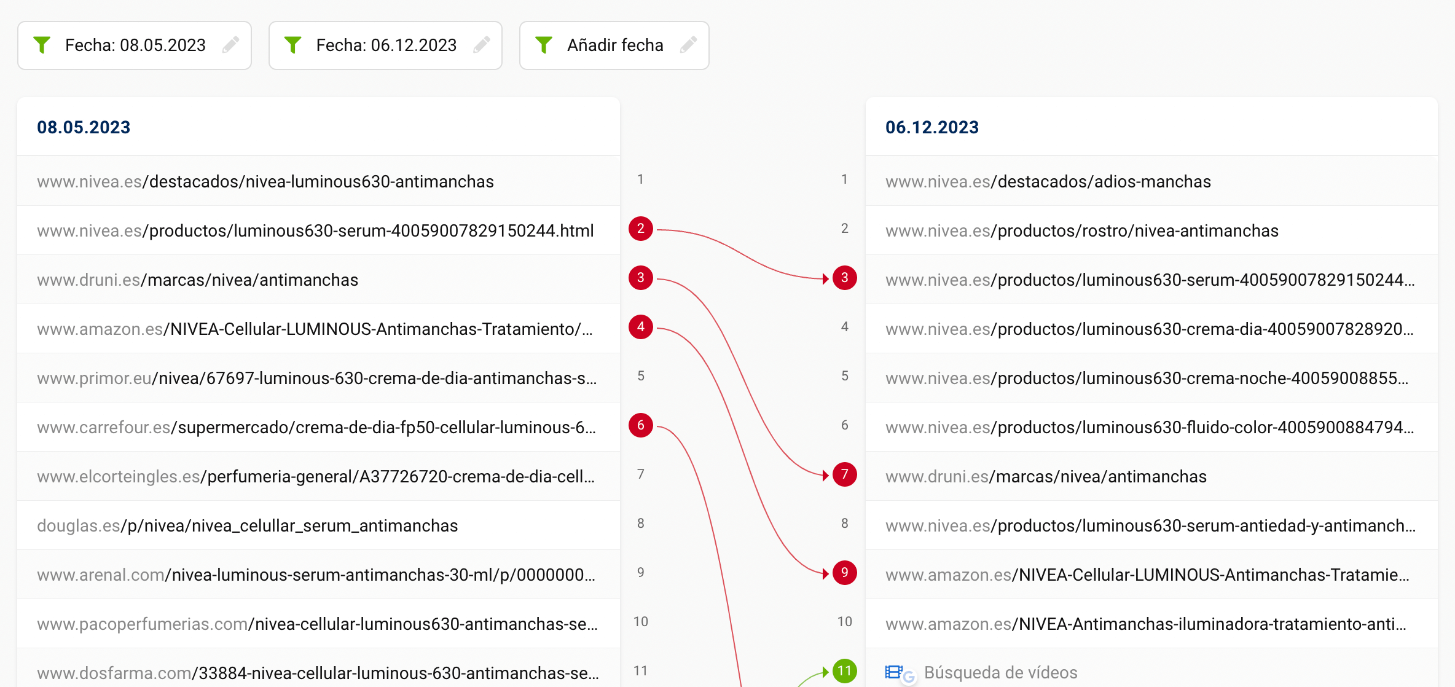Image resolution: width=1455 pixels, height=687 pixels.
Task: Select green position 11 badge in right column
Action: coord(845,671)
